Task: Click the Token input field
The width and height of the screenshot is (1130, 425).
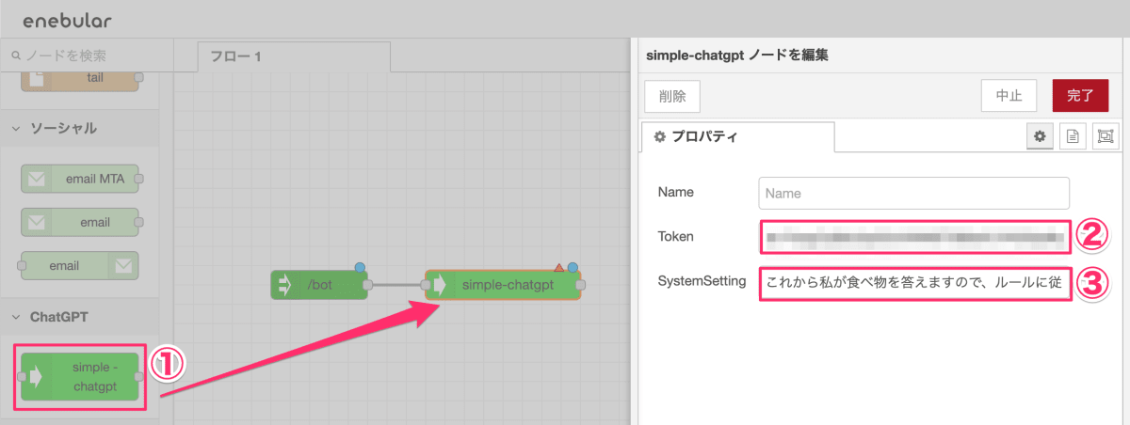Action: [x=915, y=237]
